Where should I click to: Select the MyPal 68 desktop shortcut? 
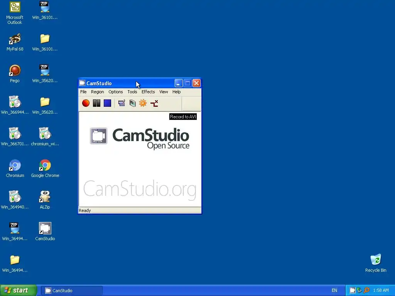click(x=15, y=42)
